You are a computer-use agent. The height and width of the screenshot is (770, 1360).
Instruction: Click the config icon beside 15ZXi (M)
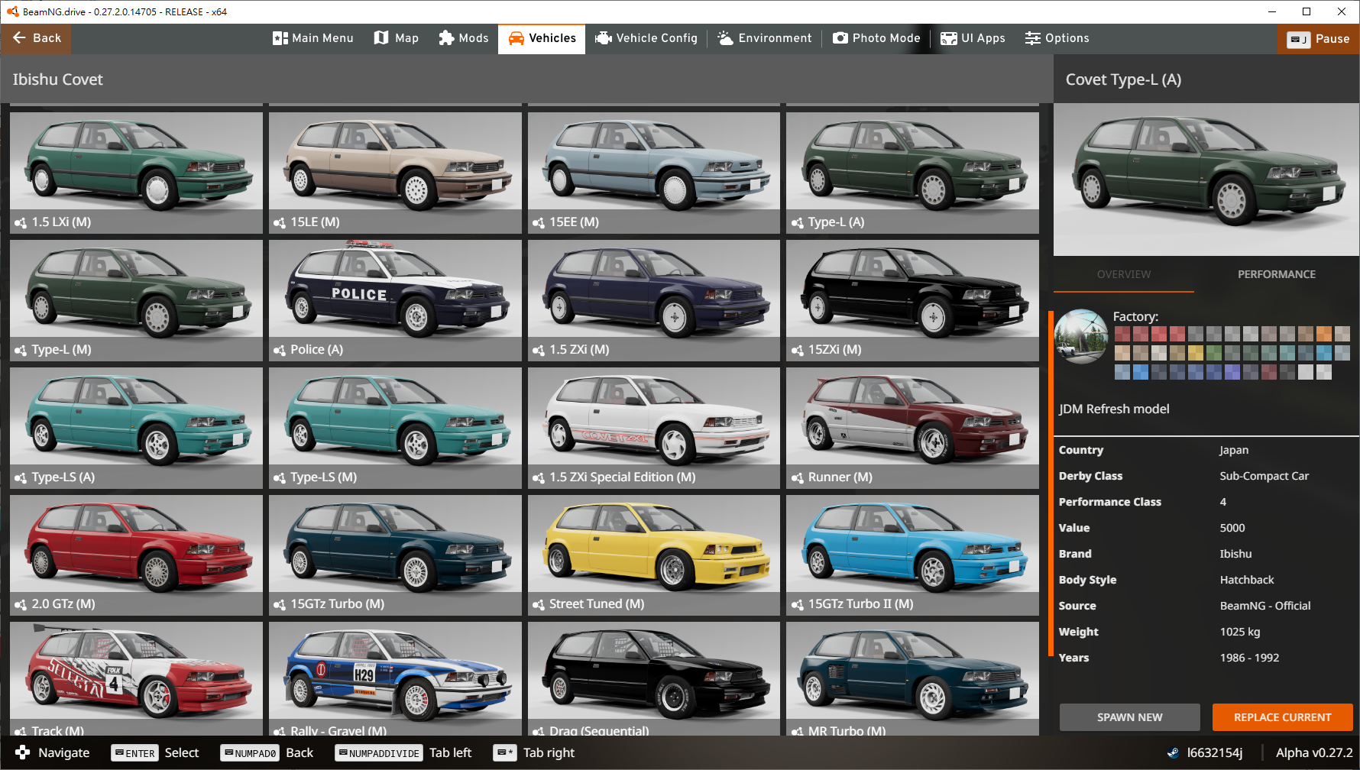tap(798, 351)
